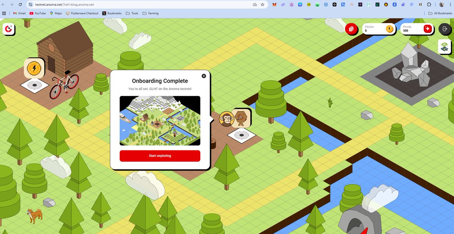Image resolution: width=454 pixels, height=234 pixels.
Task: Open the Chrome apps grid shortcut
Action: 4,13
